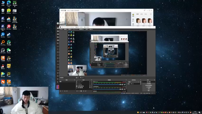
Task: Adjust first mixer volume slider
Action: 107,85
